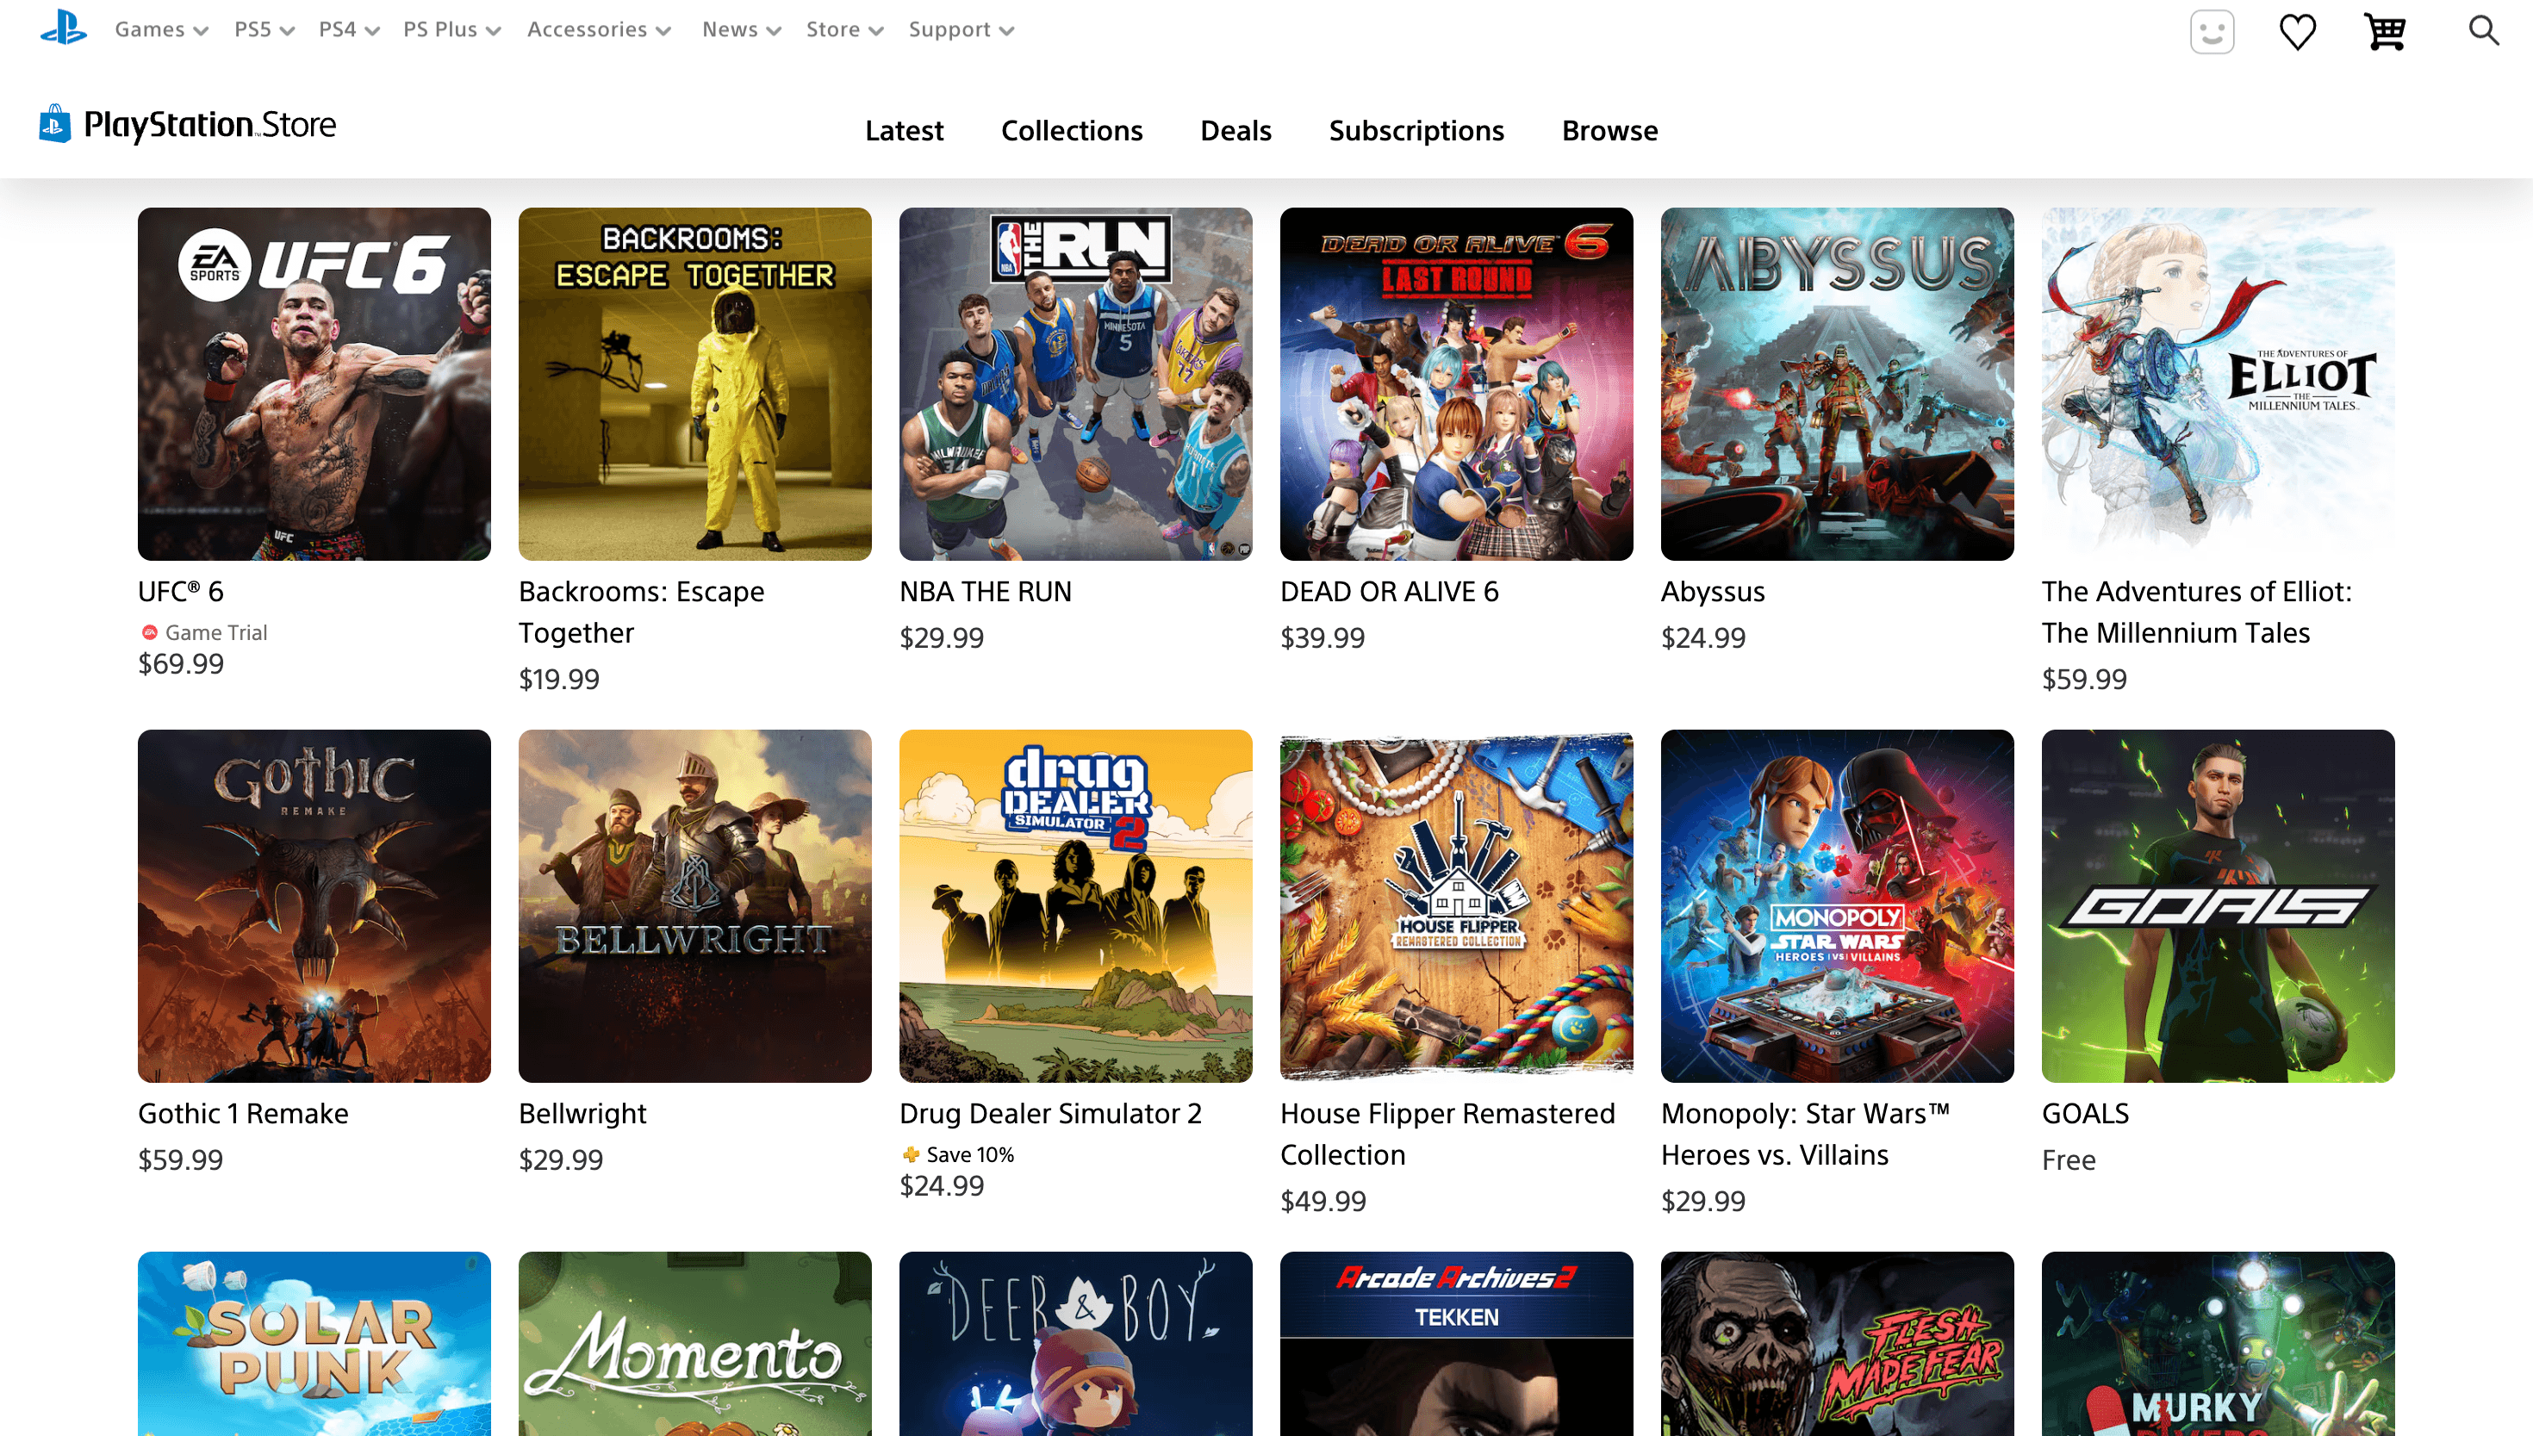The height and width of the screenshot is (1436, 2533).
Task: Click the search magnifier icon
Action: pyautogui.click(x=2484, y=30)
